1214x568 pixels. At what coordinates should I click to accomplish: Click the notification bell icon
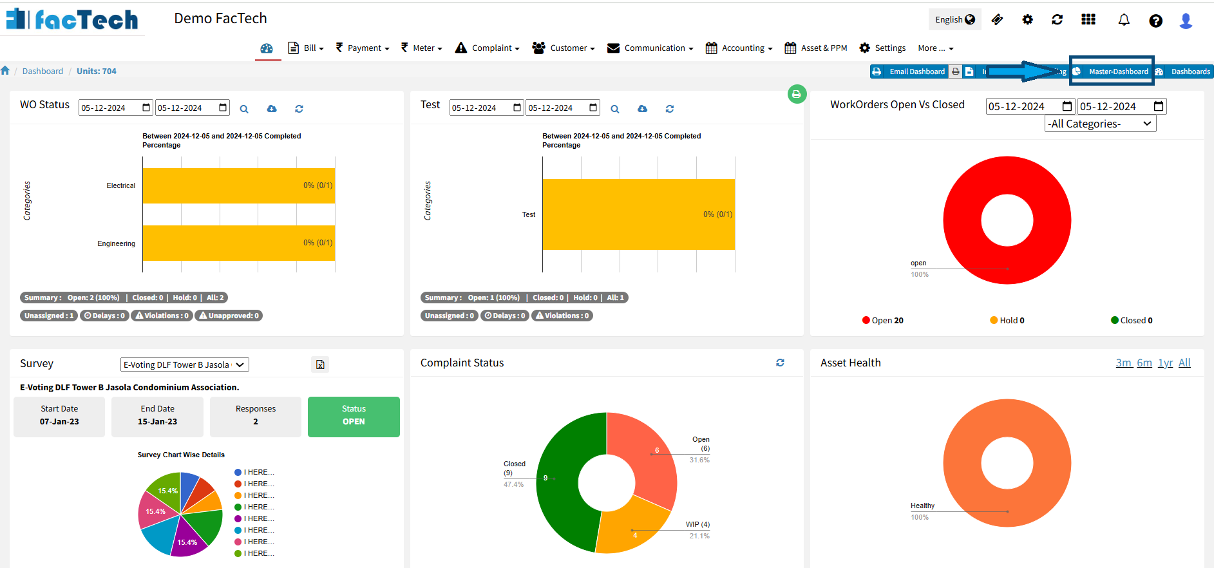tap(1124, 20)
